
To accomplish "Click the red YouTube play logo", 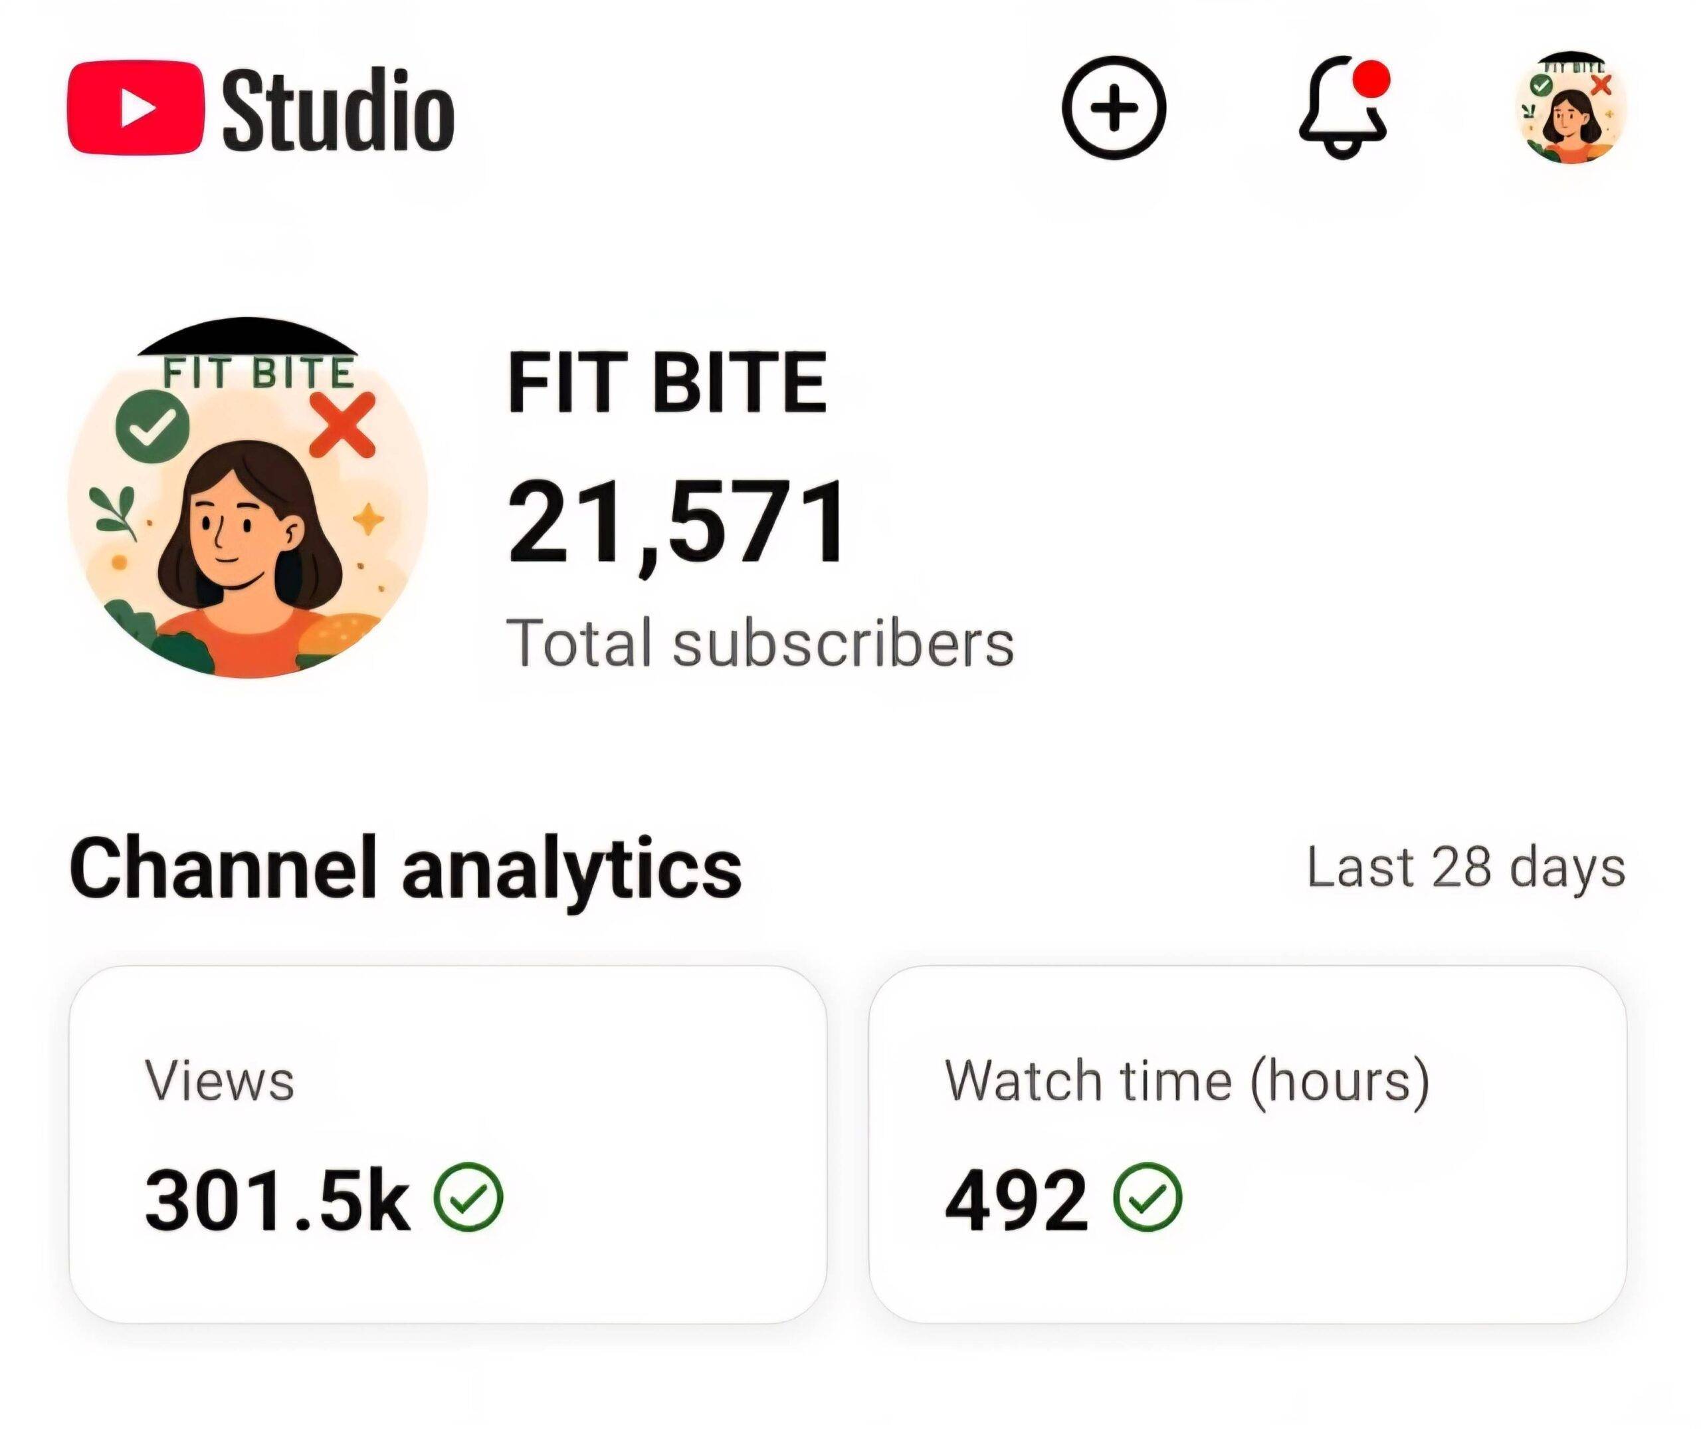I will tap(134, 108).
